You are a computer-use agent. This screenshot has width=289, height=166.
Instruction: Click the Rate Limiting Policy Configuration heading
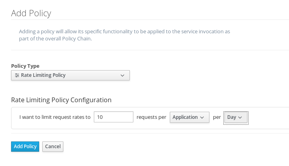[x=61, y=100]
